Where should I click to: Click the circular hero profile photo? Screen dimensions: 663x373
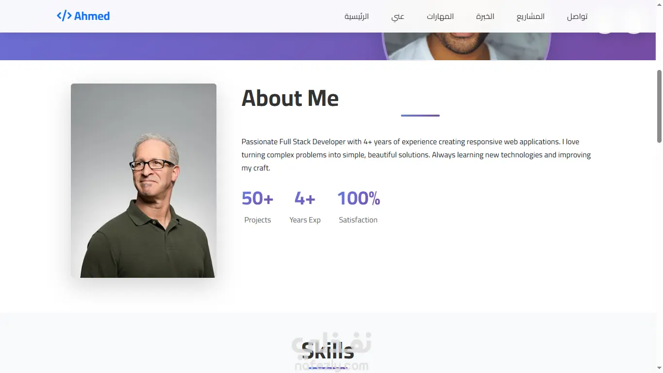[x=466, y=46]
